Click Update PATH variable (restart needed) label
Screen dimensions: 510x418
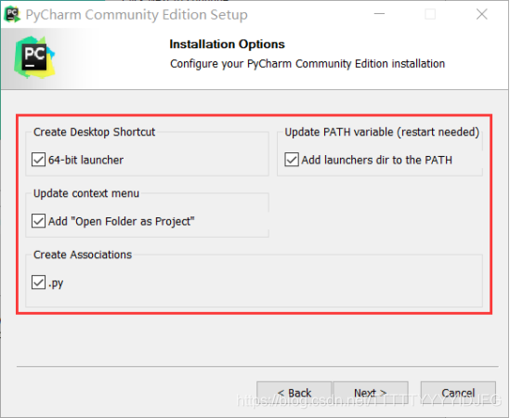(382, 132)
